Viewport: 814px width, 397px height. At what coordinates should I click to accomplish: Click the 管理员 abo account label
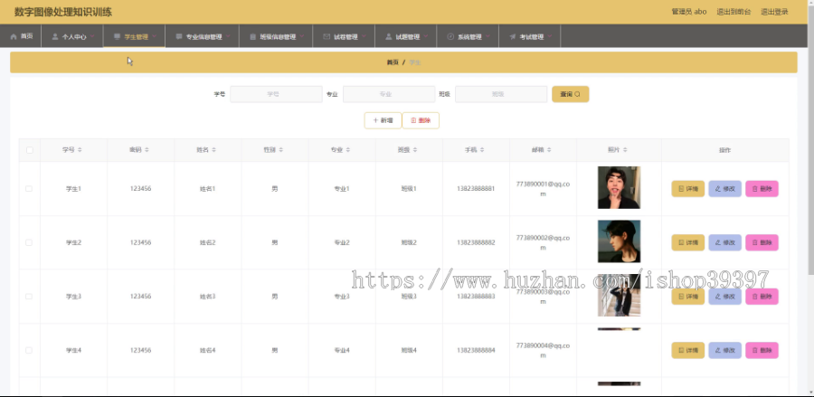coord(689,12)
